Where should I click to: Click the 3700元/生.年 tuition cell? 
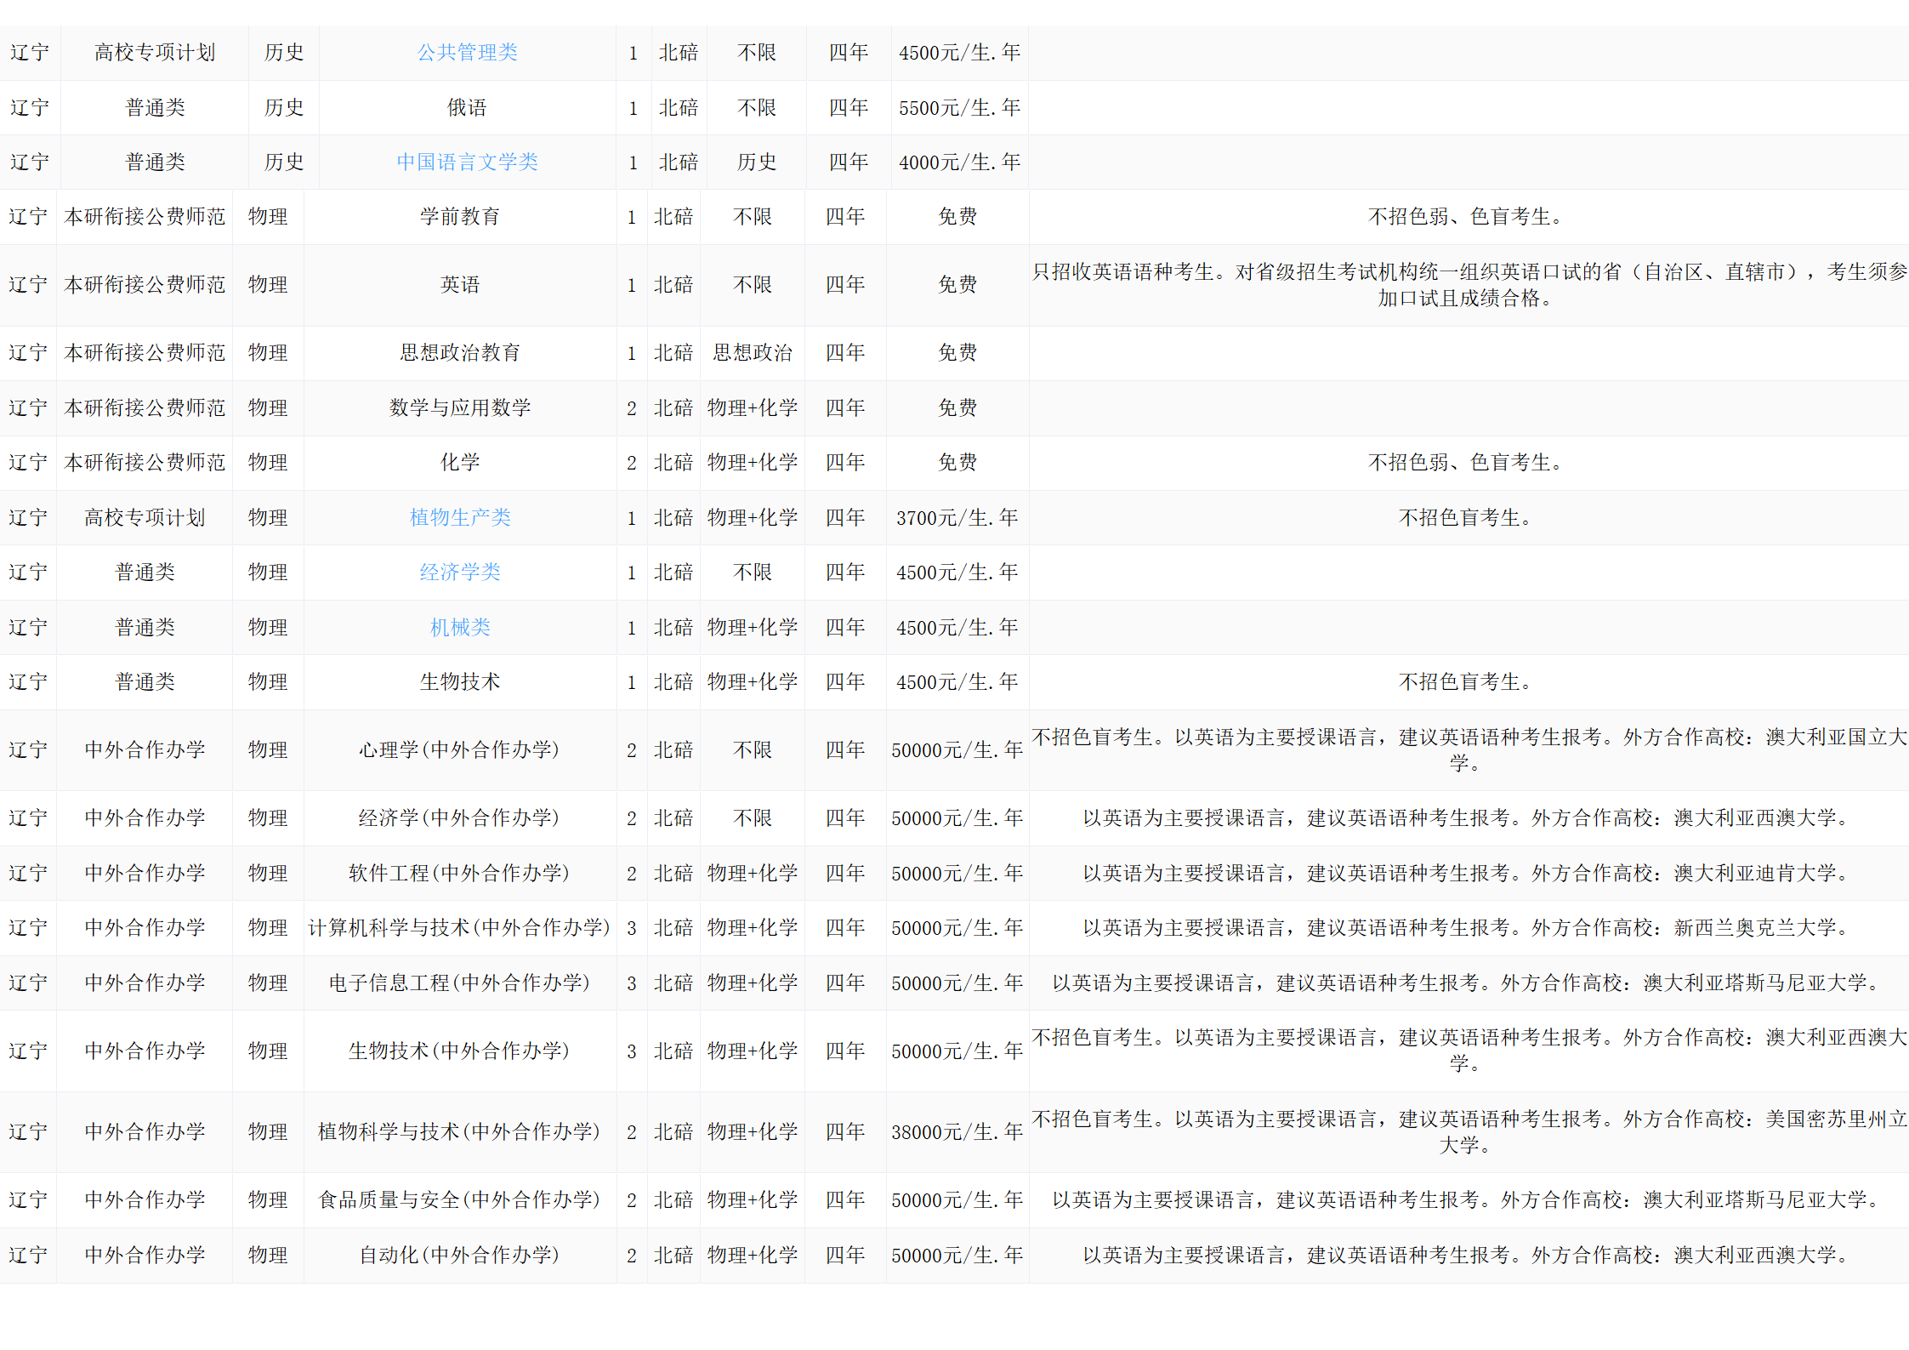[957, 517]
